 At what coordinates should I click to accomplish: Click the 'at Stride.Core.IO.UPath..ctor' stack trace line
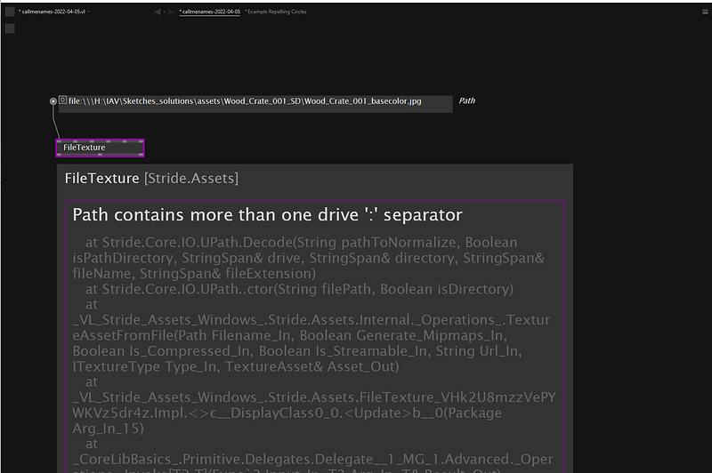click(299, 289)
